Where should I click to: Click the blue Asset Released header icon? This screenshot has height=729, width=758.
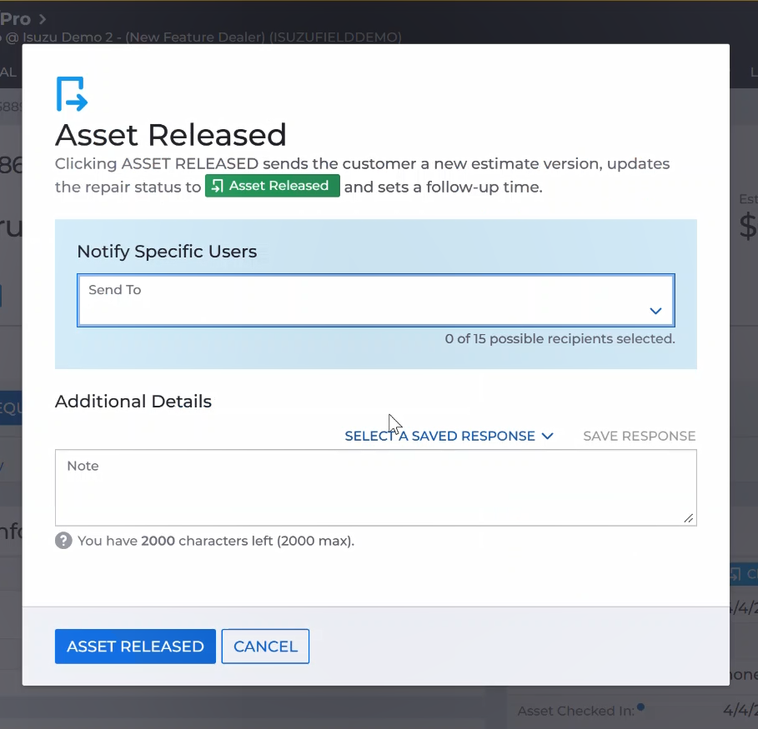(x=72, y=94)
